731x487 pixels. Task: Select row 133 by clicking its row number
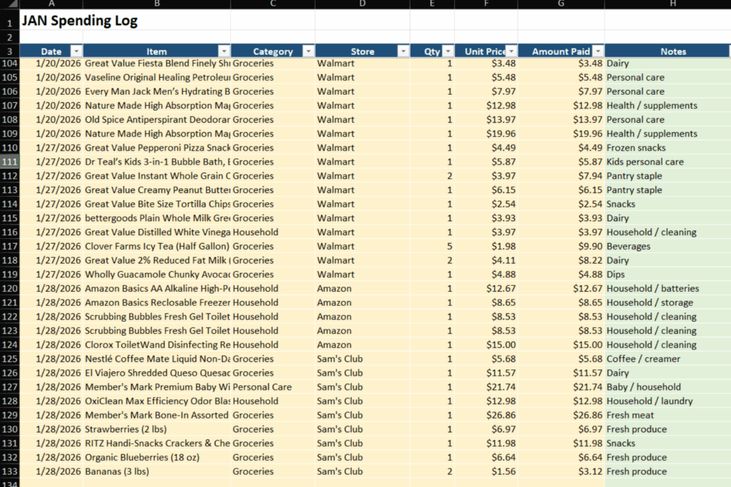pyautogui.click(x=11, y=471)
